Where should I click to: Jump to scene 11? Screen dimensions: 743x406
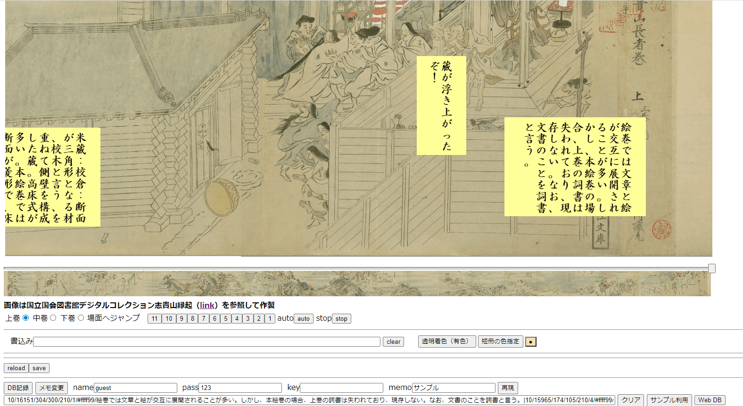(x=155, y=319)
